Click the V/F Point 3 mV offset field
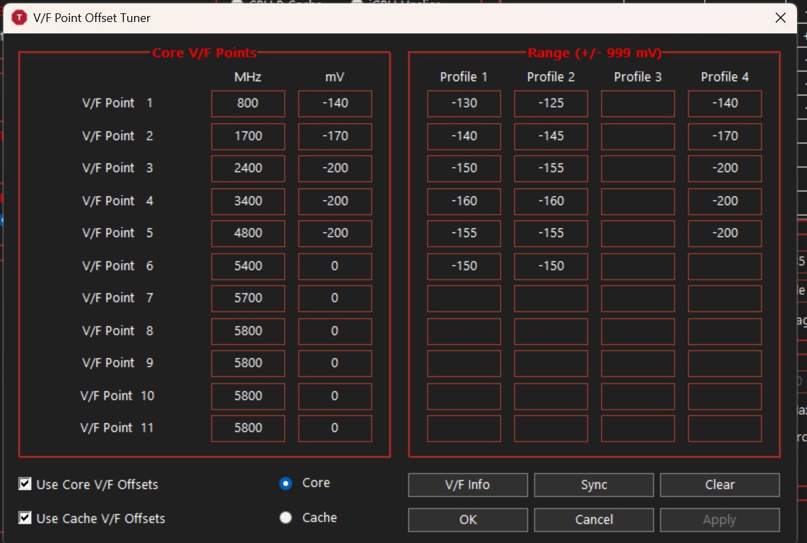 (x=335, y=168)
